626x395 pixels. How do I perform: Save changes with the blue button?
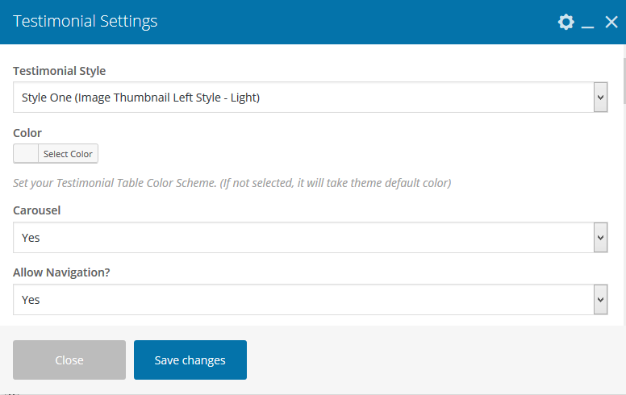[x=190, y=360]
